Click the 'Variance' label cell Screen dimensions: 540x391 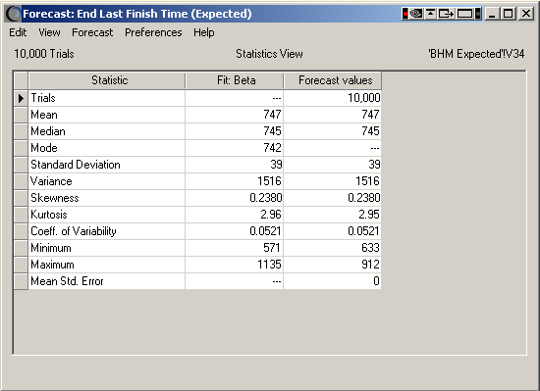107,181
